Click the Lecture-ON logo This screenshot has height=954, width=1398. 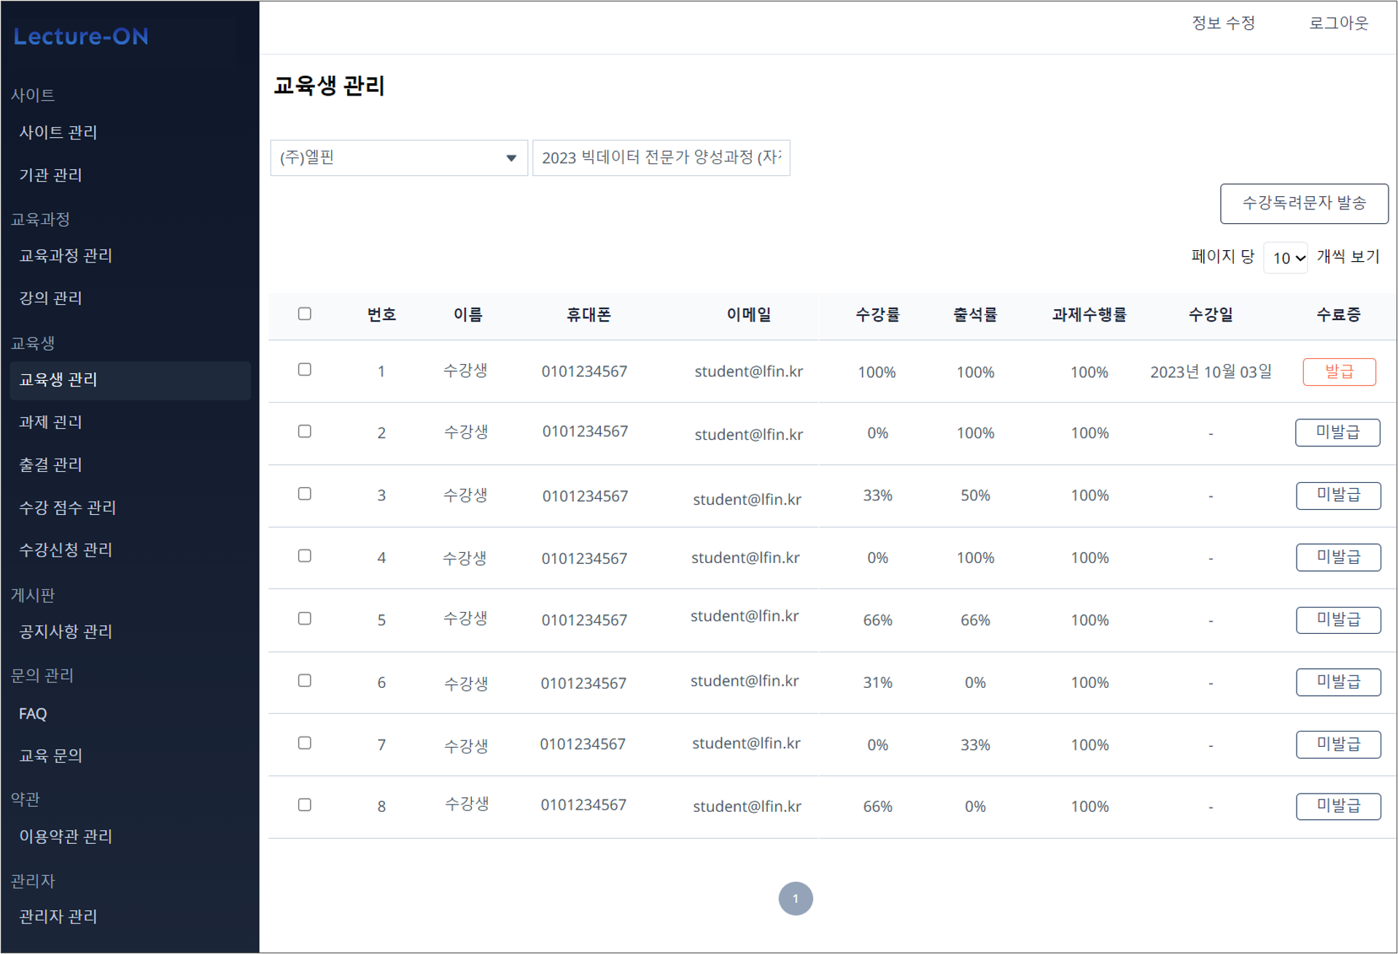(81, 36)
